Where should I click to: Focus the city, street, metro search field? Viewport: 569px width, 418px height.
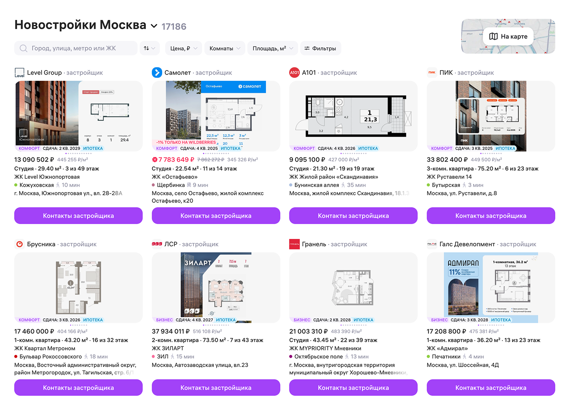tap(76, 48)
